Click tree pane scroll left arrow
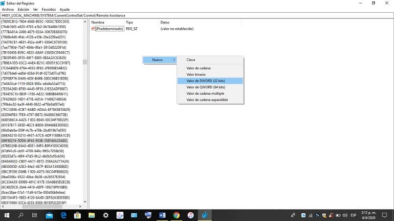Viewport: 394px width, 221px height. pos(3,206)
